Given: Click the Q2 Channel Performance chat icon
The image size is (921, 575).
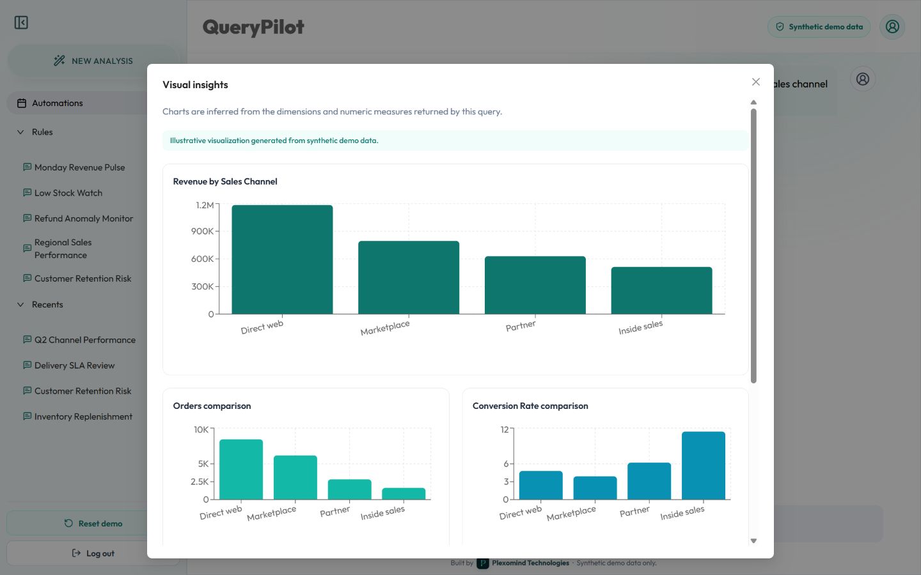Looking at the screenshot, I should coord(27,339).
